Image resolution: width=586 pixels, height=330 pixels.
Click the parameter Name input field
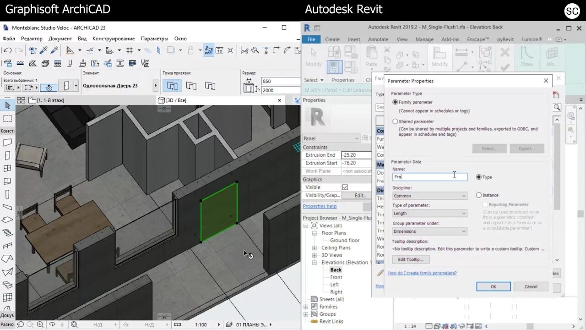coord(430,177)
